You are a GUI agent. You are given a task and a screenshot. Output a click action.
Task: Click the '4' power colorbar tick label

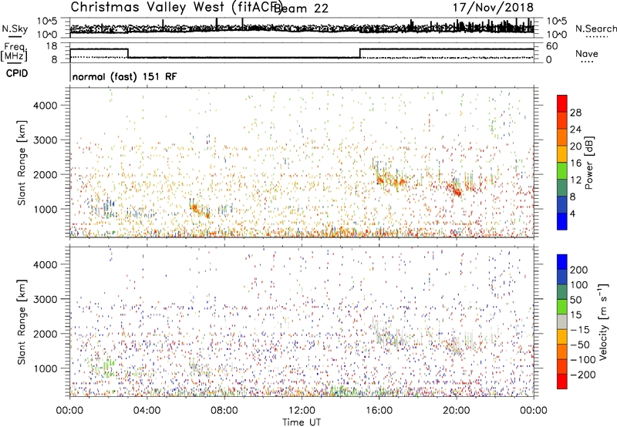click(572, 213)
